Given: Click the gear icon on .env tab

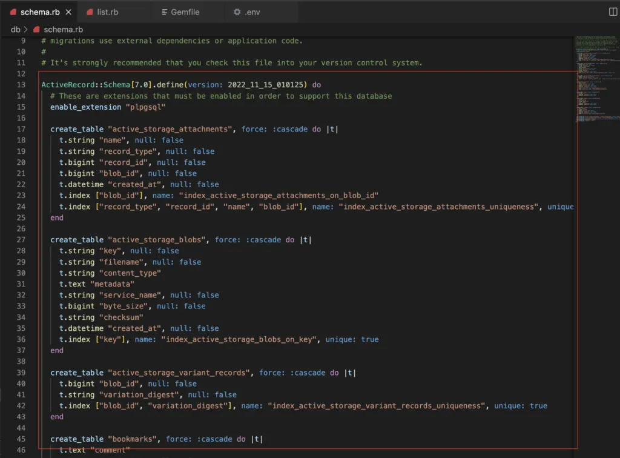Looking at the screenshot, I should pyautogui.click(x=237, y=12).
